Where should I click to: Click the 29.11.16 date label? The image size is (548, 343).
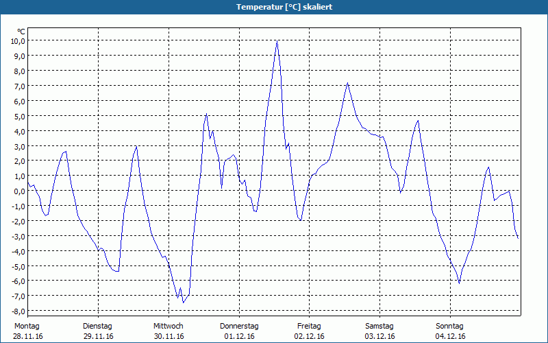click(x=99, y=336)
